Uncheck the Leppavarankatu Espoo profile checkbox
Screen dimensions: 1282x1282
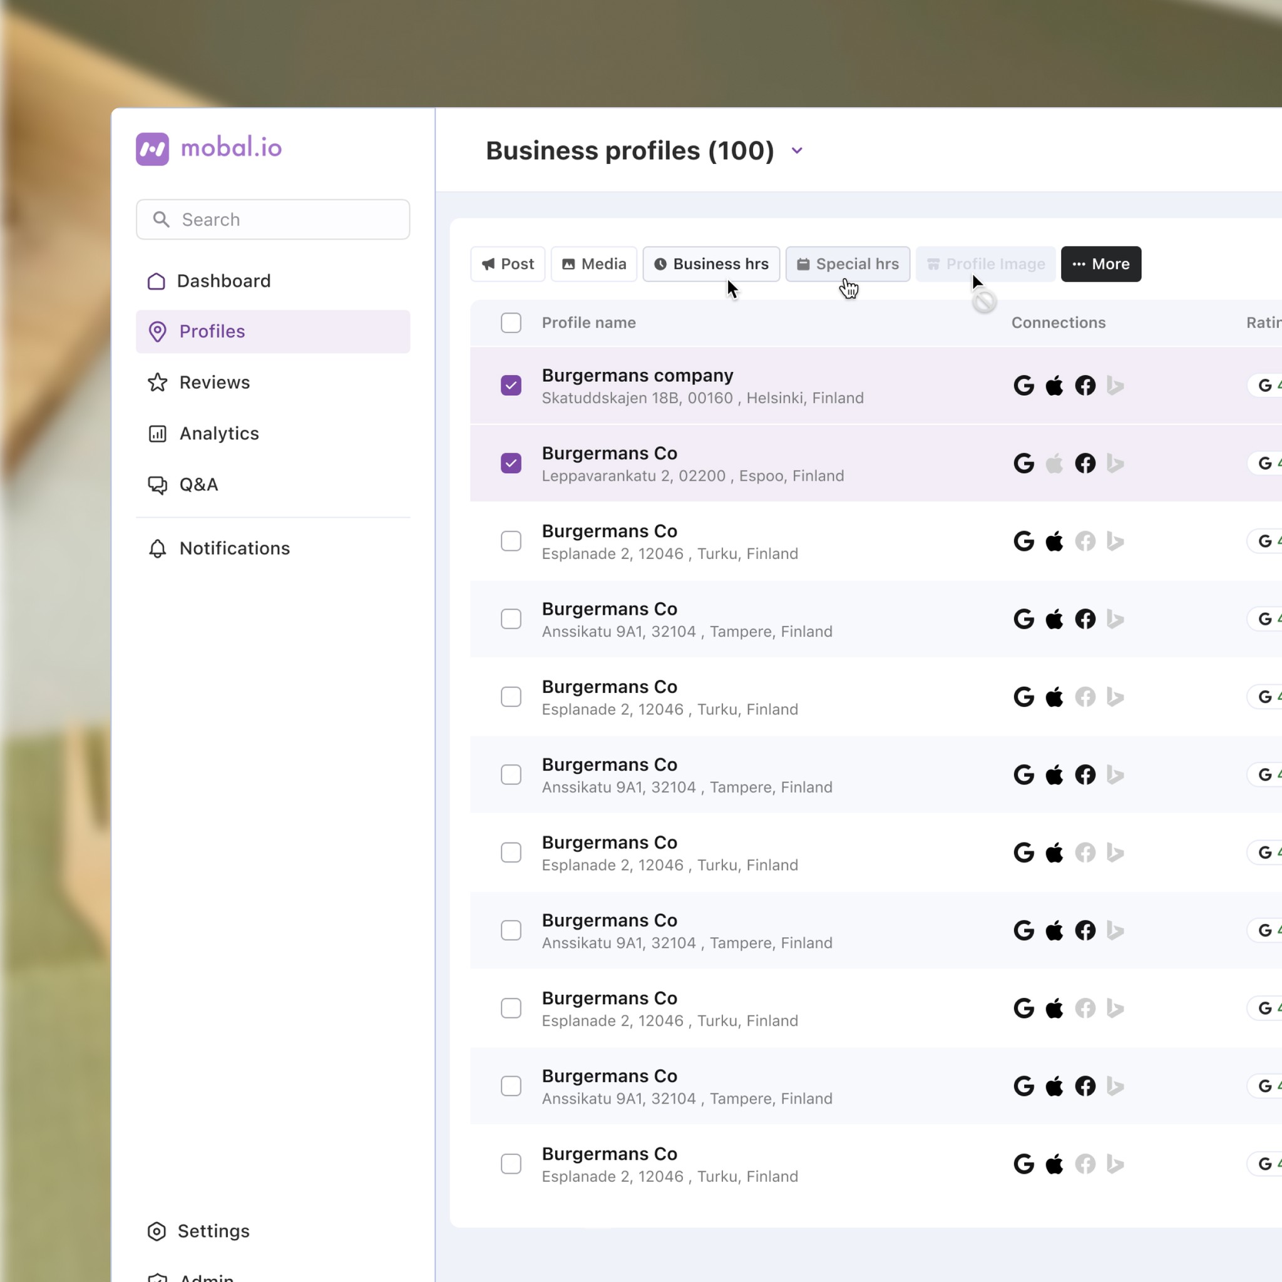coord(511,463)
